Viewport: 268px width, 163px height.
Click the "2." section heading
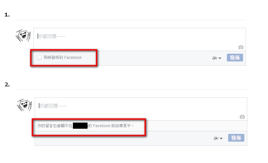click(7, 84)
